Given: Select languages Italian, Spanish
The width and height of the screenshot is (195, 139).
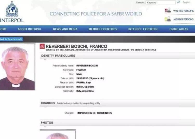Looking at the screenshot, I should click(85, 87).
